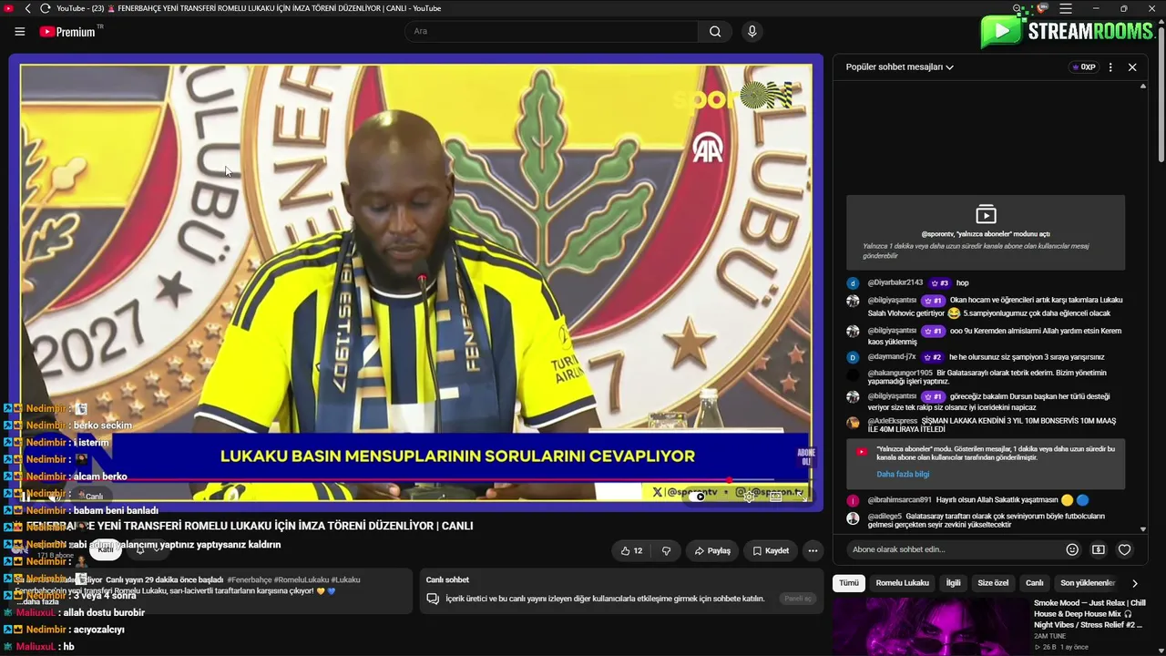The width and height of the screenshot is (1166, 656).
Task: Open @AxleEkspress chat author name
Action: 892,421
